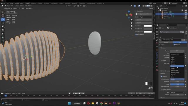Hide the Light object in outliner
Viewport: 188px width, 106px height.
[x=184, y=18]
